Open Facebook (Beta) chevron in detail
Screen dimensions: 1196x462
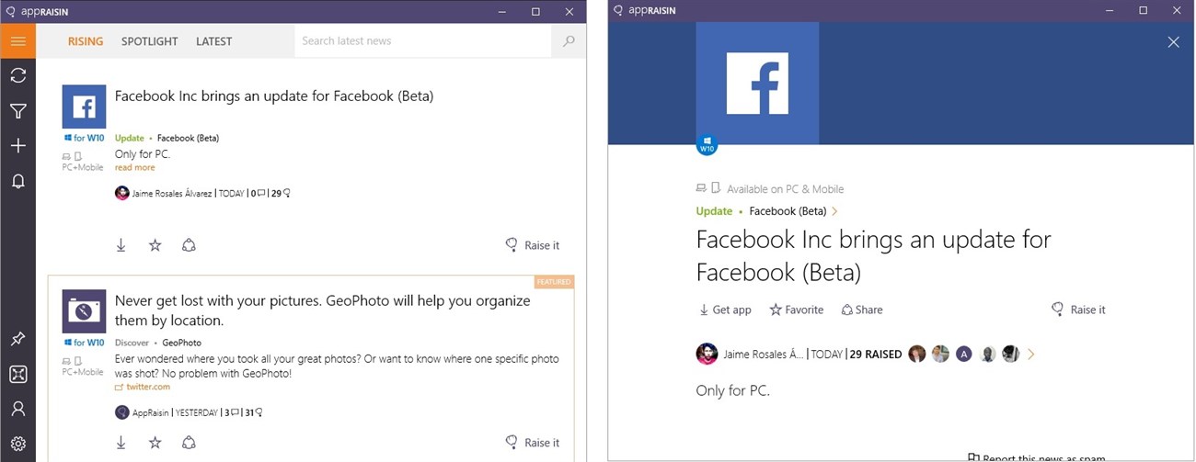click(x=834, y=211)
